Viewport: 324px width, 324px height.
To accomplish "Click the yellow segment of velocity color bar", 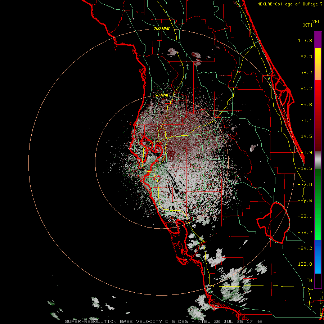I will click(318, 64).
